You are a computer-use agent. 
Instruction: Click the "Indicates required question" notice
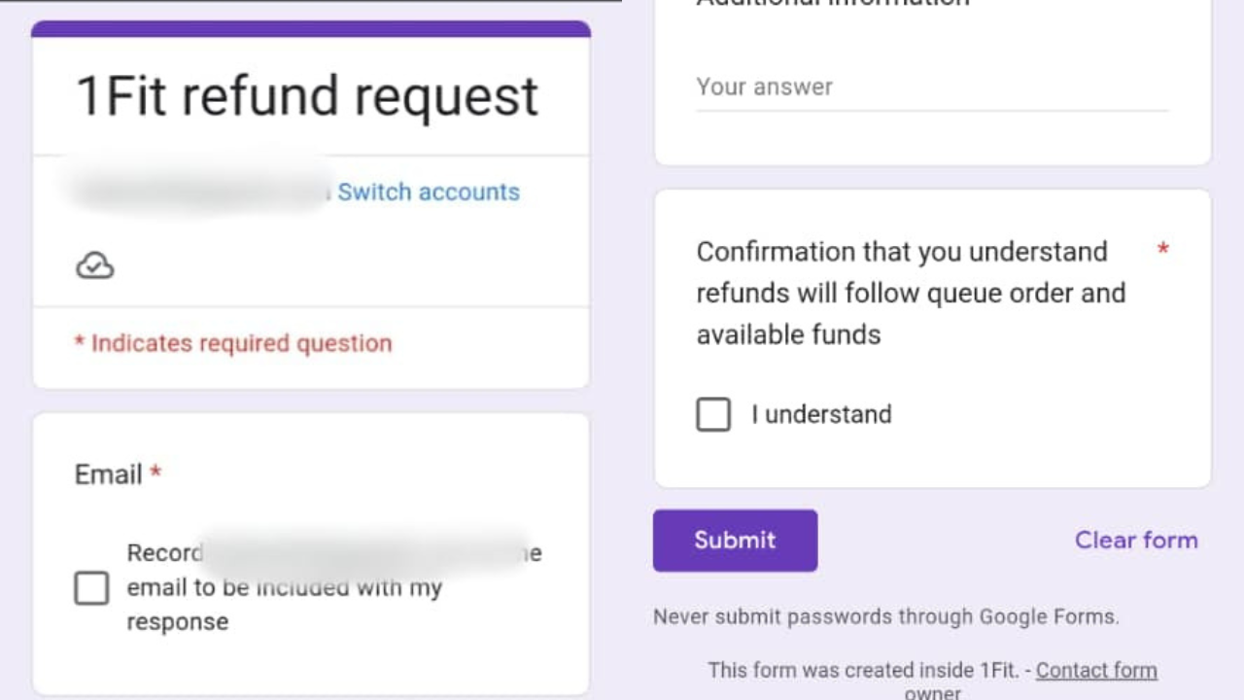[233, 343]
